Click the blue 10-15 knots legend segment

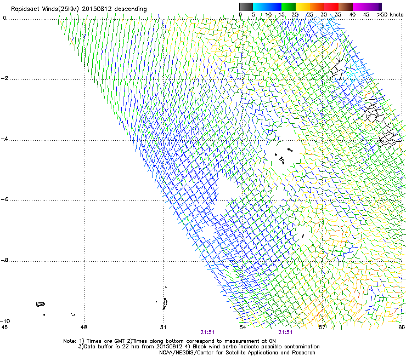pyautogui.click(x=274, y=7)
